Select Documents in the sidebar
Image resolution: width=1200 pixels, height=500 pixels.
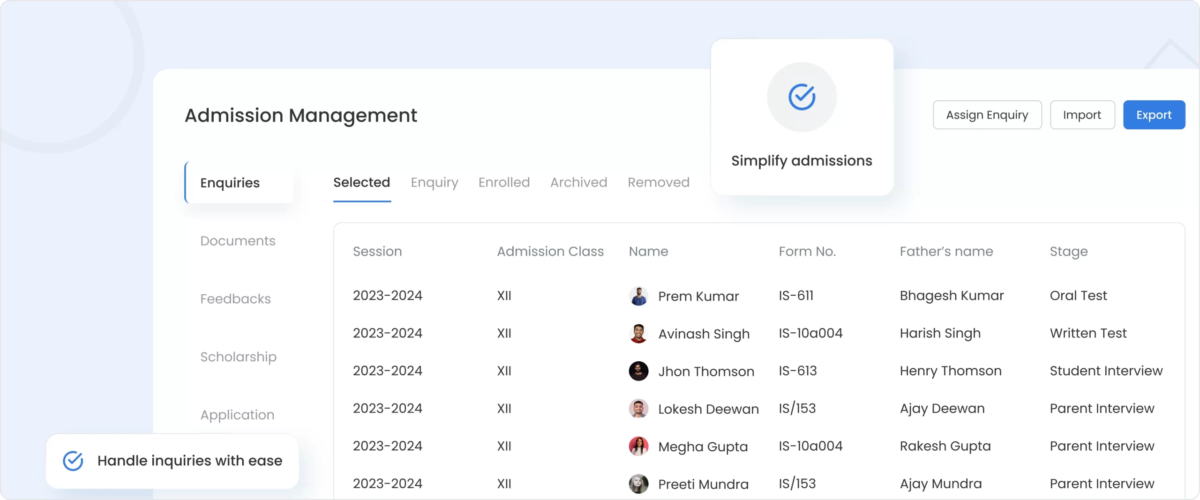coord(238,241)
